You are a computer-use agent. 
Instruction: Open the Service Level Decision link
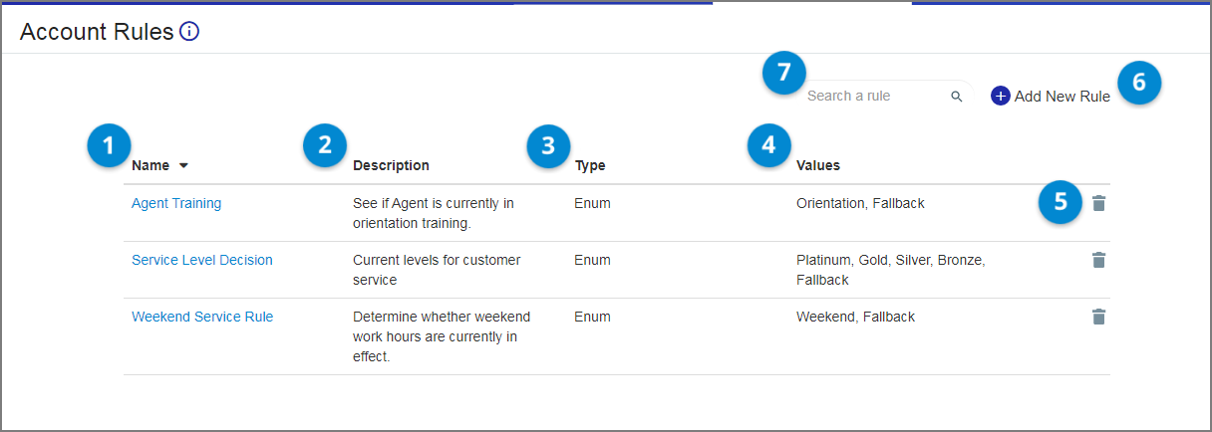202,260
